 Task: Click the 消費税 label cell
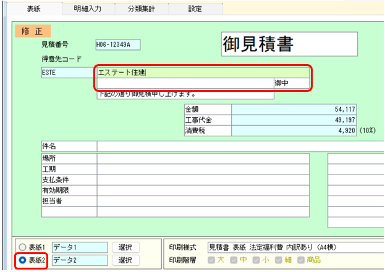208,131
